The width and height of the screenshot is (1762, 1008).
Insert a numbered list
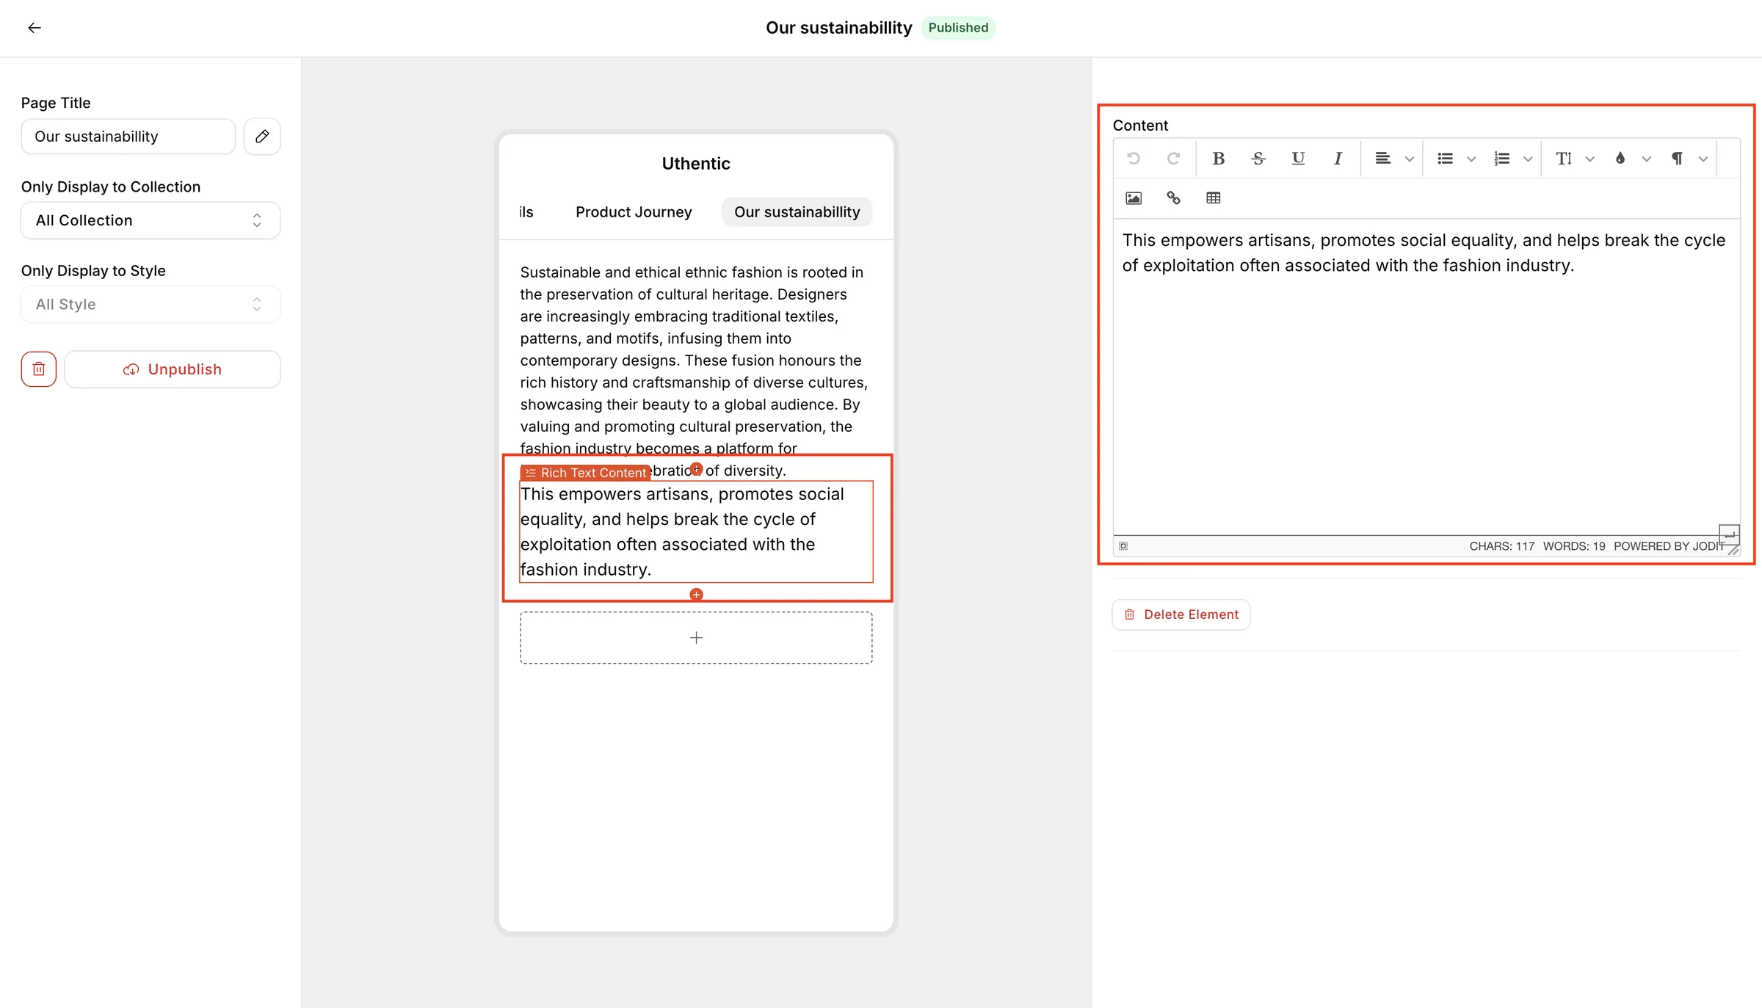(1502, 159)
